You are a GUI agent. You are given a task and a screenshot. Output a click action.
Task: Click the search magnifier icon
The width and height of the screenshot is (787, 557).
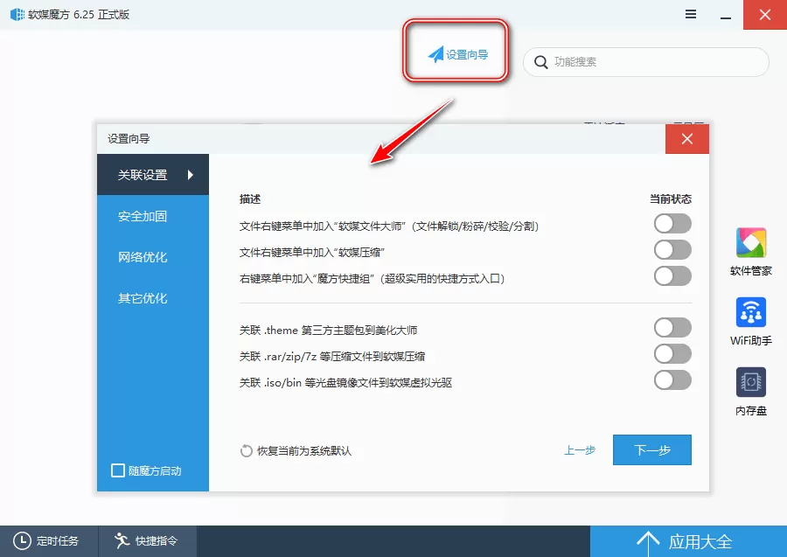(541, 62)
